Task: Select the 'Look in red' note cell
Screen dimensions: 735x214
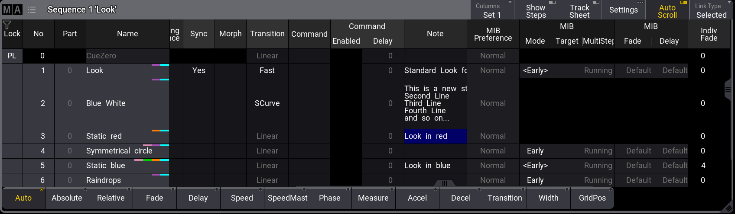Action: tap(435, 136)
